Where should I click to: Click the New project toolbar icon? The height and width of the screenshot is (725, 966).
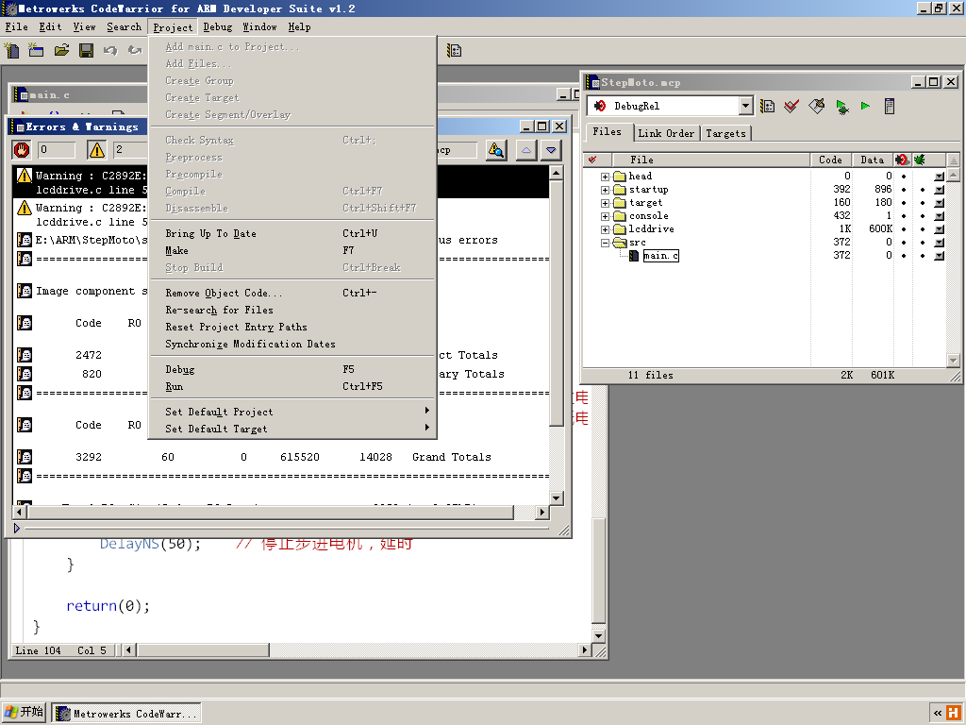coord(36,50)
